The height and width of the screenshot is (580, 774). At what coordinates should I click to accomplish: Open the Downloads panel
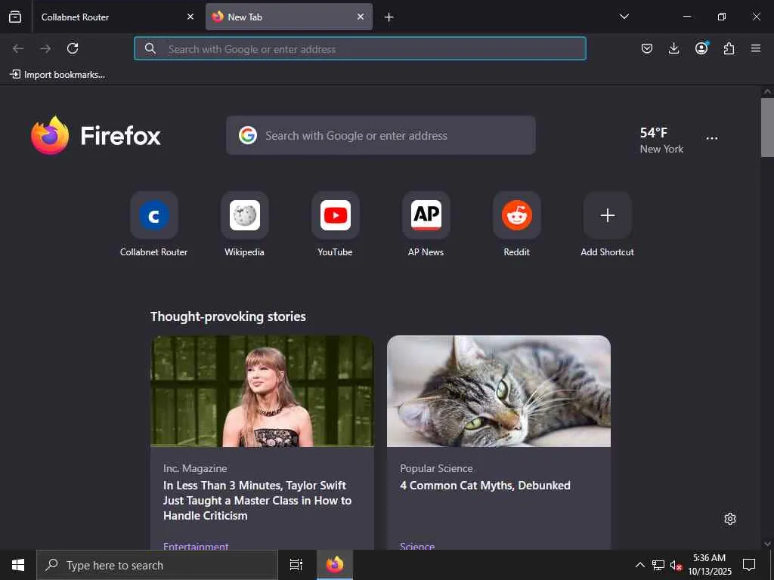click(673, 48)
